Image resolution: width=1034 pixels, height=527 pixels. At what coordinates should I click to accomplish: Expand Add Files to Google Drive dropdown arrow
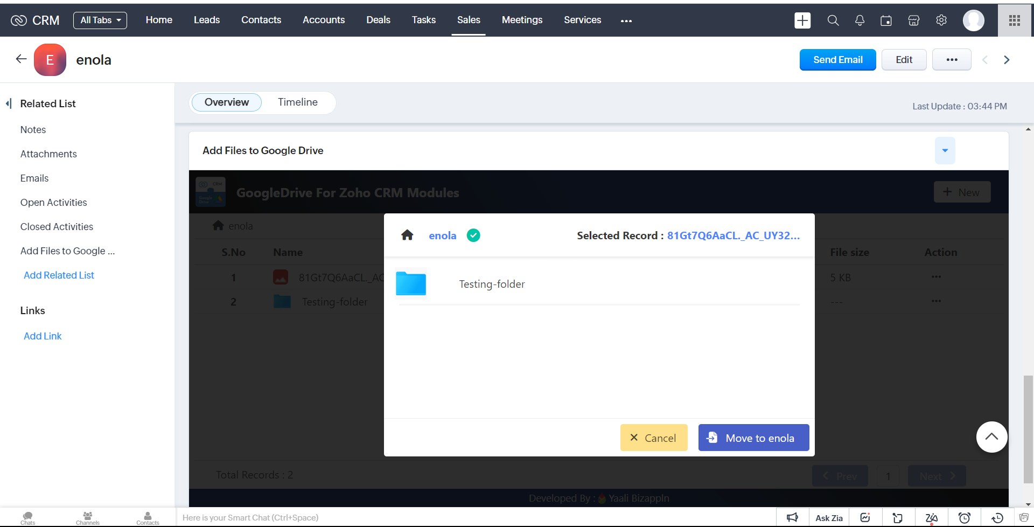[945, 150]
